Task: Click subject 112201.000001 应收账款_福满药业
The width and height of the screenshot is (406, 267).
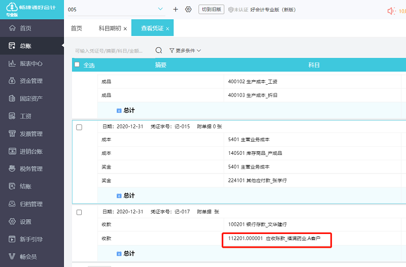Action: (x=274, y=238)
